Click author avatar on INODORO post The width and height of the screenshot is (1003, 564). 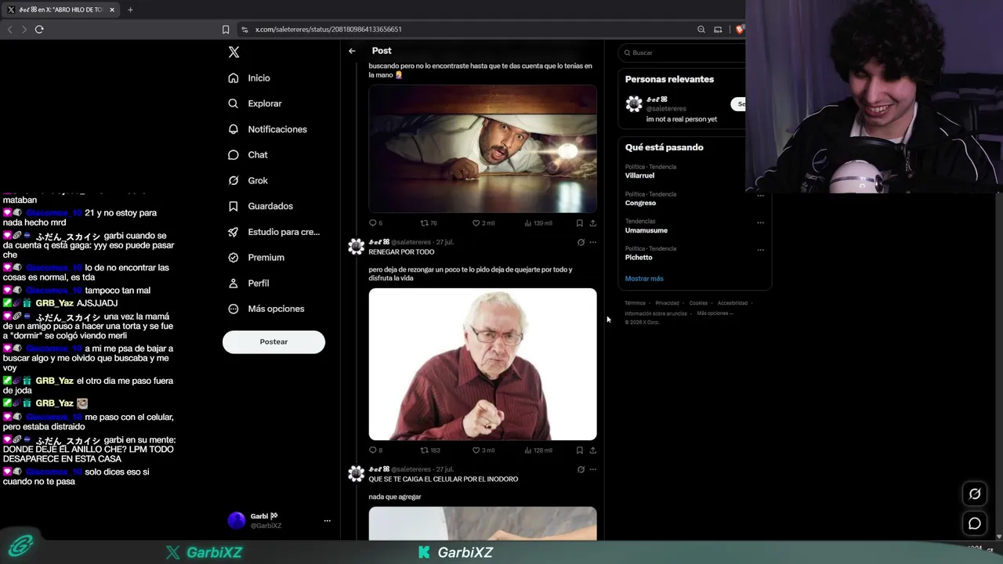pyautogui.click(x=357, y=474)
